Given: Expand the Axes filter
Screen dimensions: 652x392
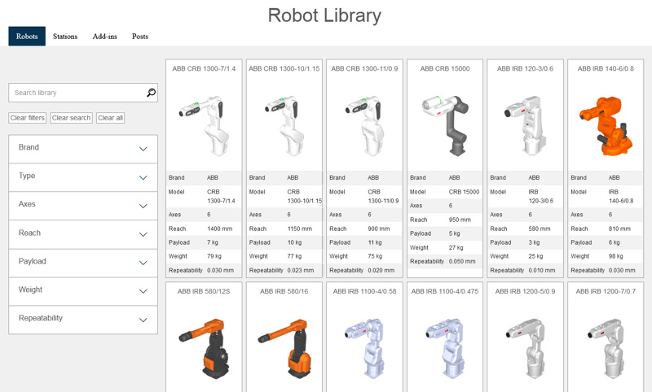Looking at the screenshot, I should point(83,205).
